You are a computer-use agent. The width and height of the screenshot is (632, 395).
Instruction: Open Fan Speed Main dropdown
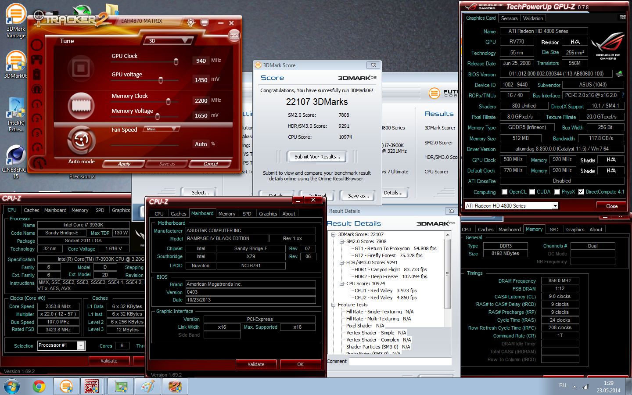pos(162,129)
